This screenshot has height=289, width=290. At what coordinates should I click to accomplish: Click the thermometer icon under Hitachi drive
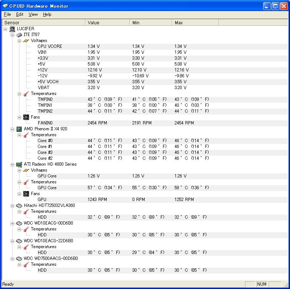pos(26,211)
